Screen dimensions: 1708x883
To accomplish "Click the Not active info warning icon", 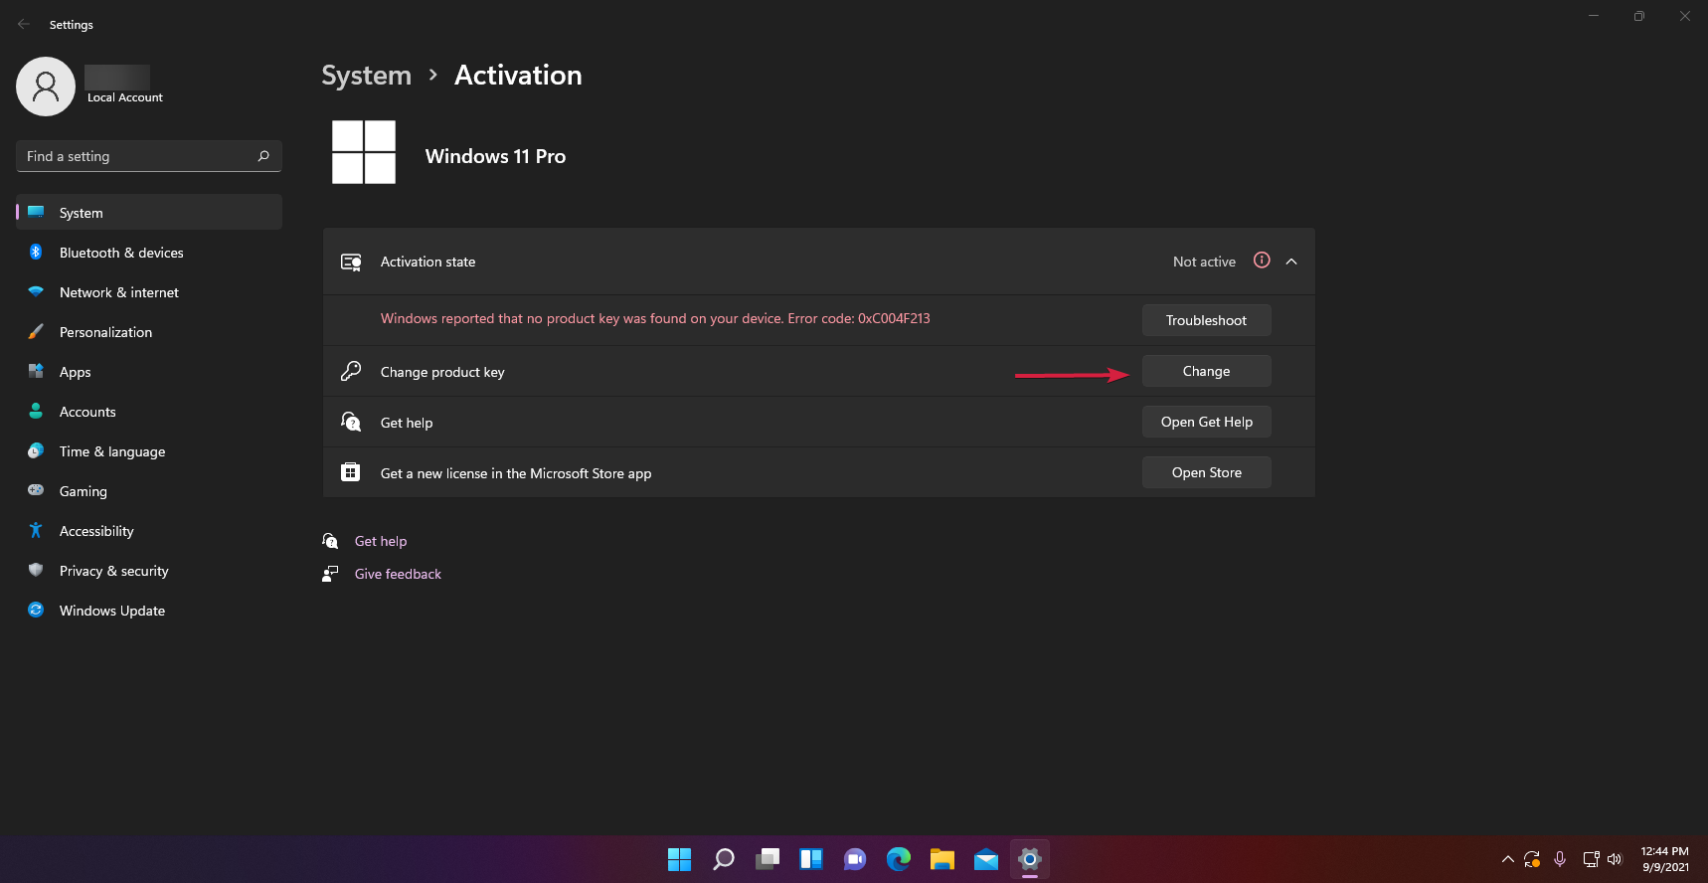I will 1262,261.
